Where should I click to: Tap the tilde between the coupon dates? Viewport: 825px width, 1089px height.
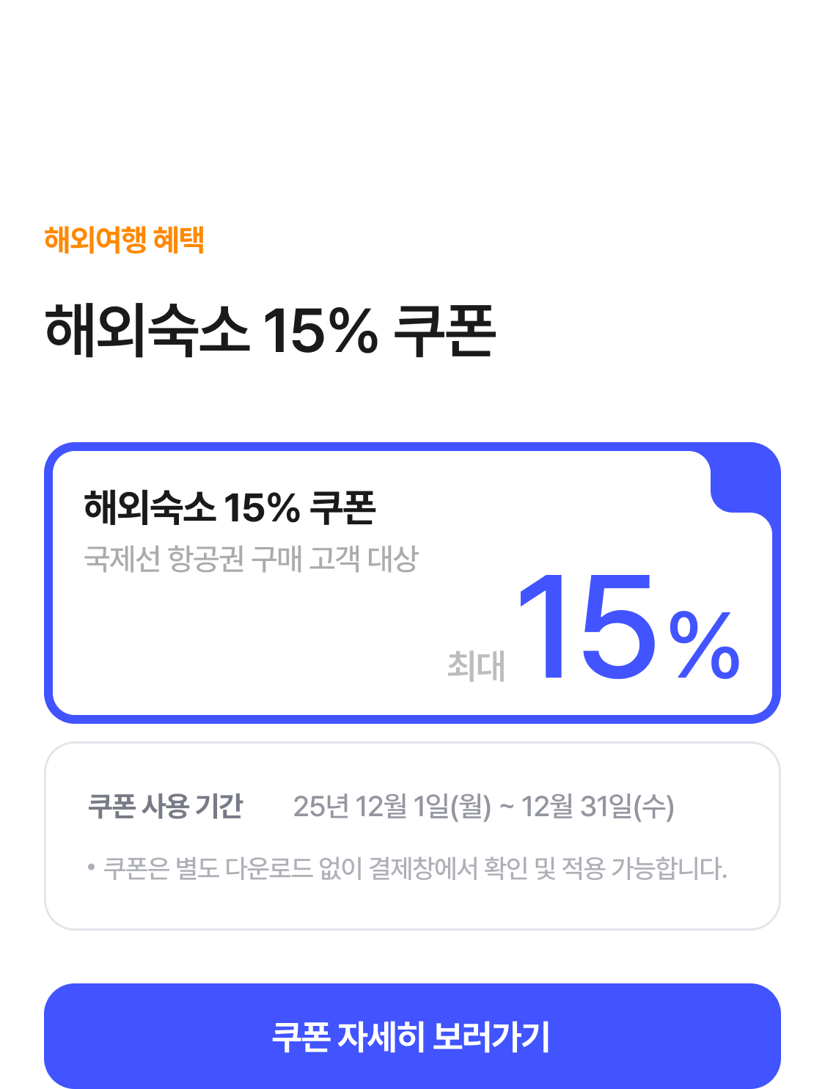coord(506,807)
